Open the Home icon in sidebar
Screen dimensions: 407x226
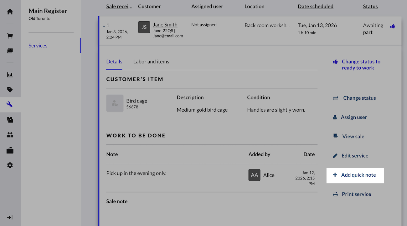(x=10, y=12)
